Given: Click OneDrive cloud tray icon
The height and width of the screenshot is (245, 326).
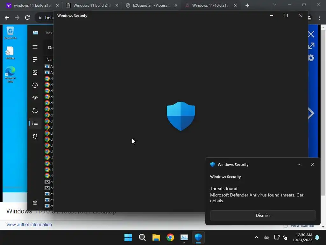Looking at the screenshot, I should pyautogui.click(x=267, y=237).
